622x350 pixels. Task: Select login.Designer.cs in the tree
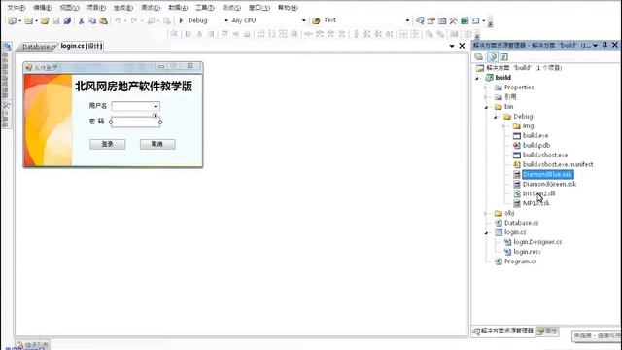click(537, 242)
